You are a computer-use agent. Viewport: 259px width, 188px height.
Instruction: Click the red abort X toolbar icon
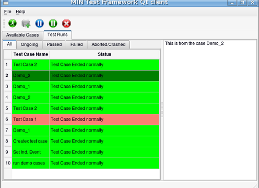[66, 23]
